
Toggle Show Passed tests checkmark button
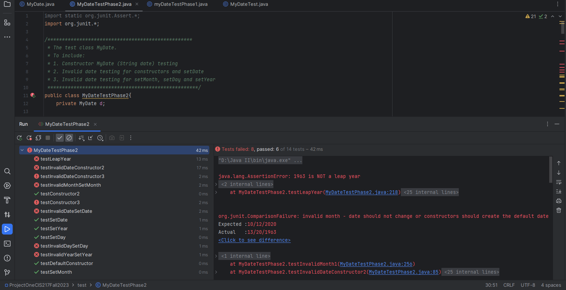(60, 138)
